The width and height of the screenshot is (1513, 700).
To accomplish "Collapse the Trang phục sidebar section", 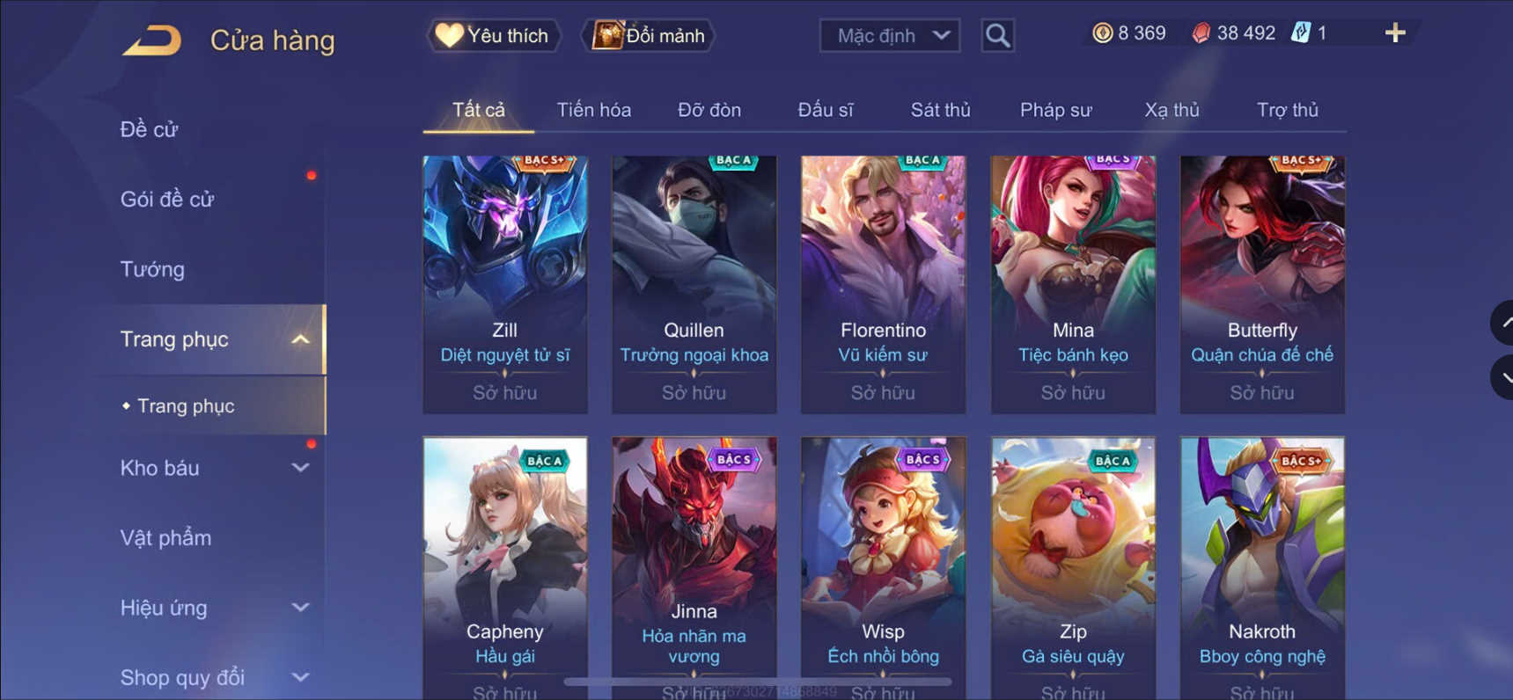I will (300, 339).
